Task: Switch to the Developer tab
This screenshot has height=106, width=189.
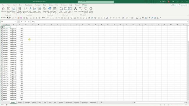Action: coord(64,5)
